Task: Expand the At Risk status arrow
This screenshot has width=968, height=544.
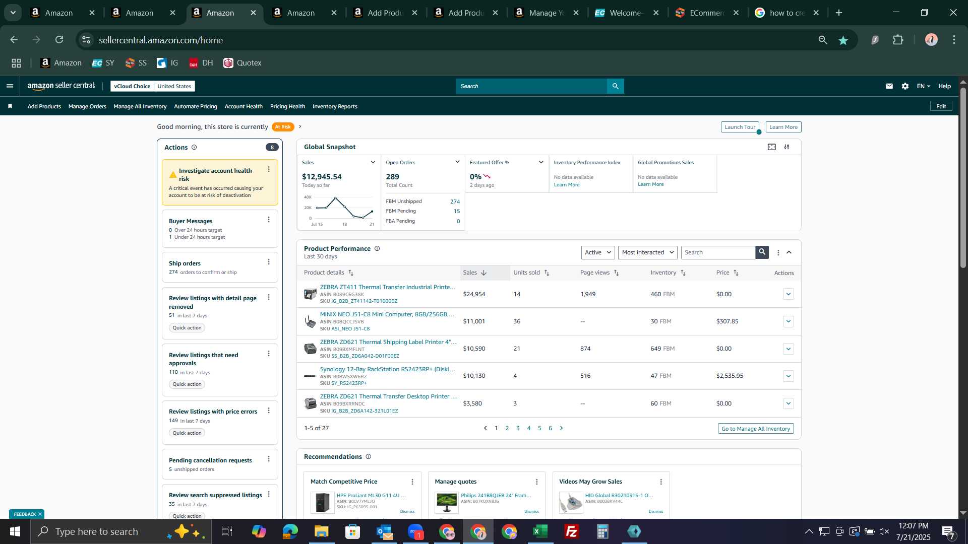Action: point(300,126)
